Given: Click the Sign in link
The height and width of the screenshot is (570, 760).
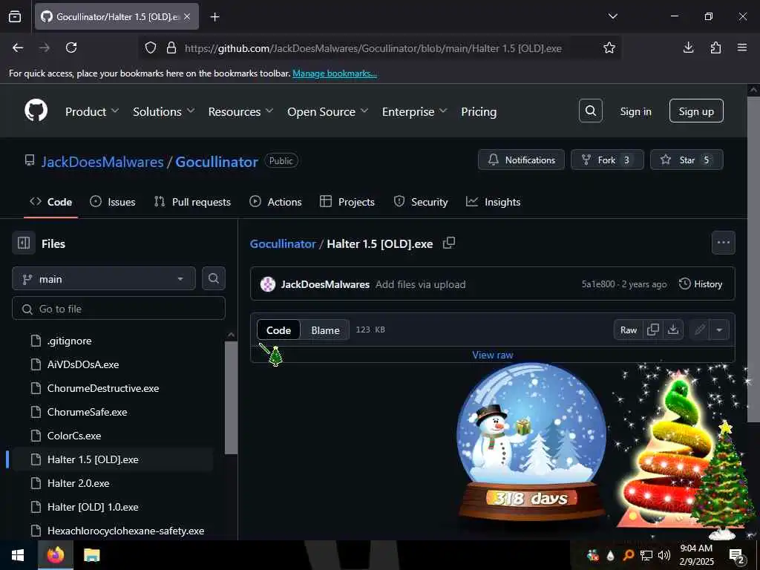Looking at the screenshot, I should click(x=635, y=111).
